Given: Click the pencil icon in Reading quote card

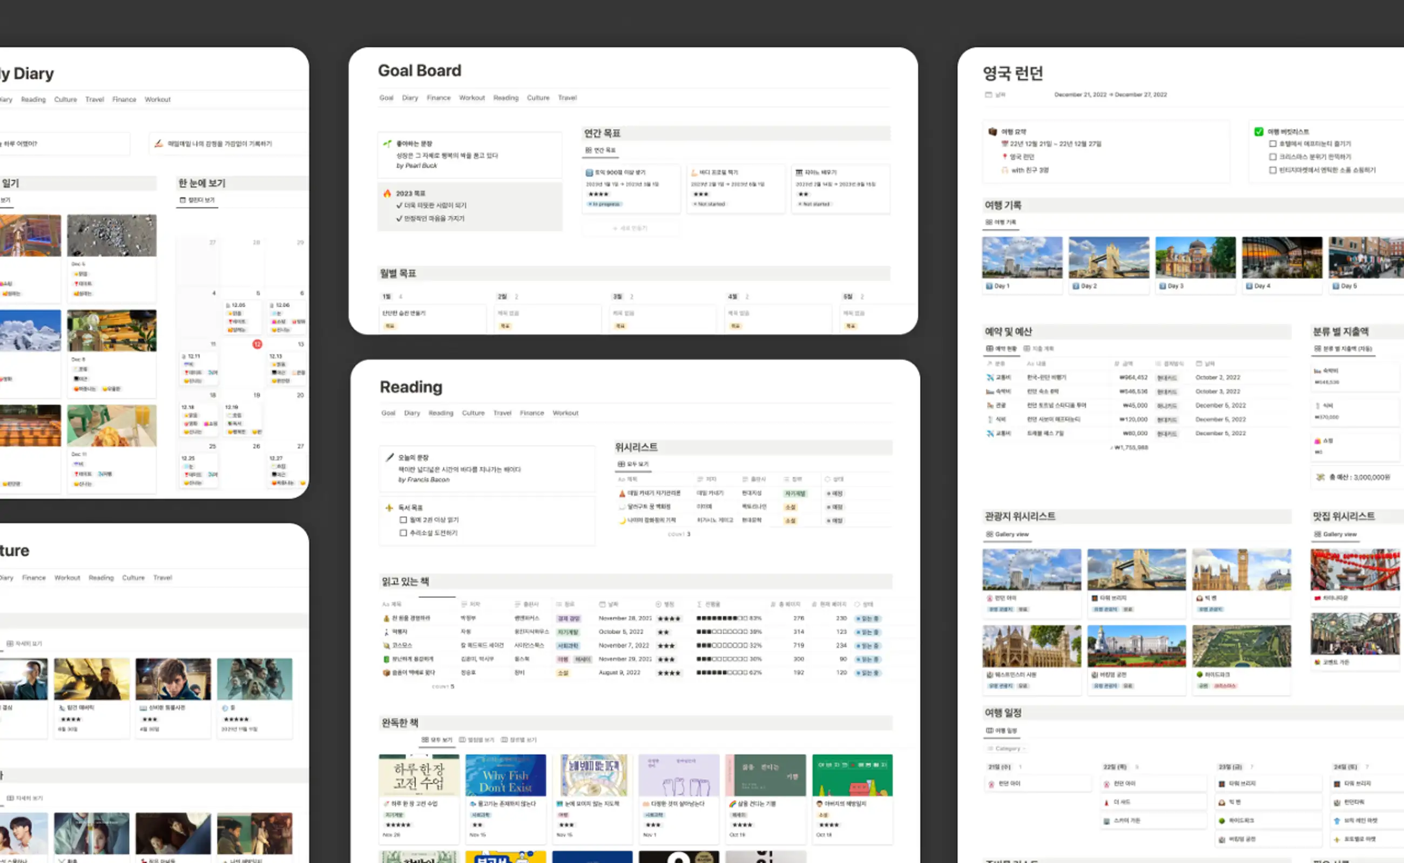Looking at the screenshot, I should pos(390,457).
